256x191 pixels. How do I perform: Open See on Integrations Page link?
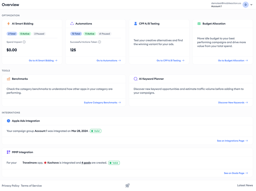[232, 141]
